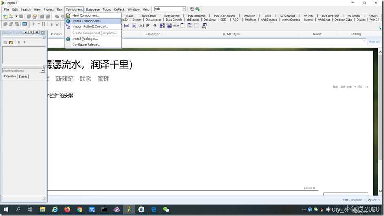Image resolution: width=384 pixels, height=216 pixels.
Task: Click the Save Current Desktop icon
Action: tap(192, 9)
